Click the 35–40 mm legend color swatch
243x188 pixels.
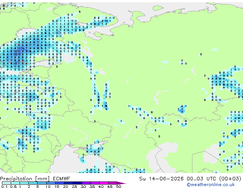pos(95,183)
